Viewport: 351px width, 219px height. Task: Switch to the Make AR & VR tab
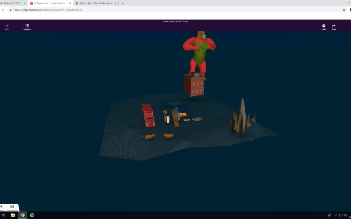tap(13, 3)
